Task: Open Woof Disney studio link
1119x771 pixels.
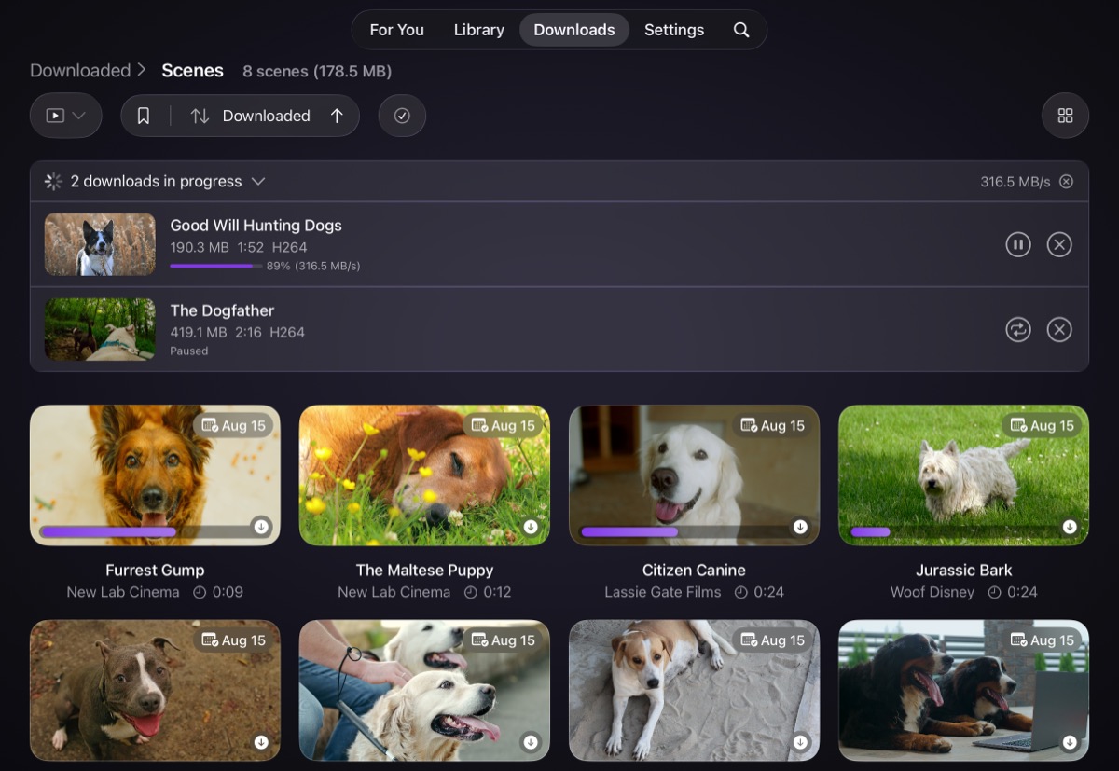Action: click(932, 592)
